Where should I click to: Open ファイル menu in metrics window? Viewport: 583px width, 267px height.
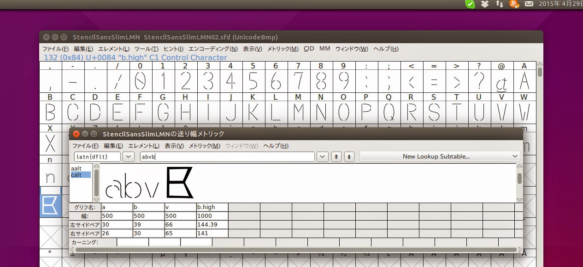[85, 146]
